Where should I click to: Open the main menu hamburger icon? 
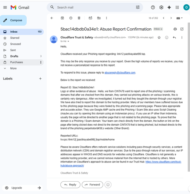click(x=5, y=7)
